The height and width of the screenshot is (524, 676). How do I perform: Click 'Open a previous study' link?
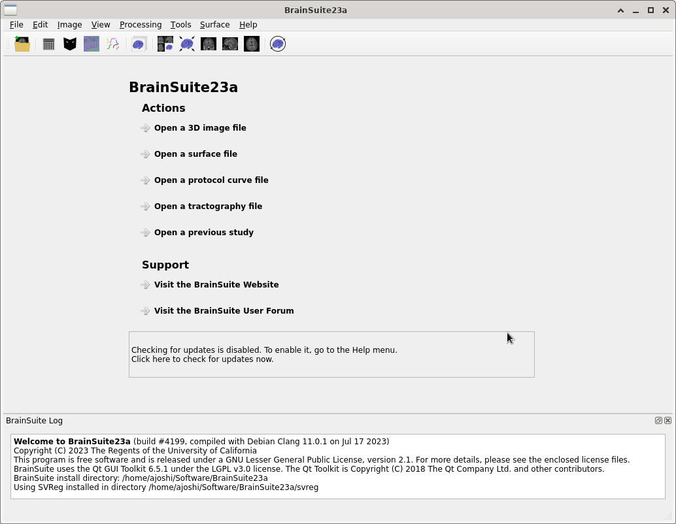coord(204,233)
